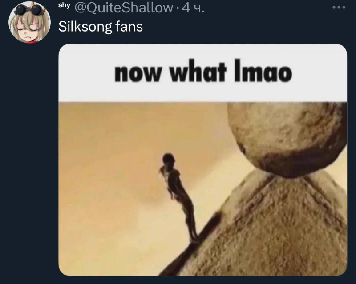Image resolution: width=356 pixels, height=284 pixels.
Task: Click the word "fans" in the tweet
Action: (129, 26)
